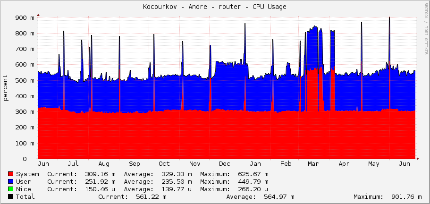430x204 pixels.
Task: Click the green Nice legend swatch
Action: tap(11, 189)
